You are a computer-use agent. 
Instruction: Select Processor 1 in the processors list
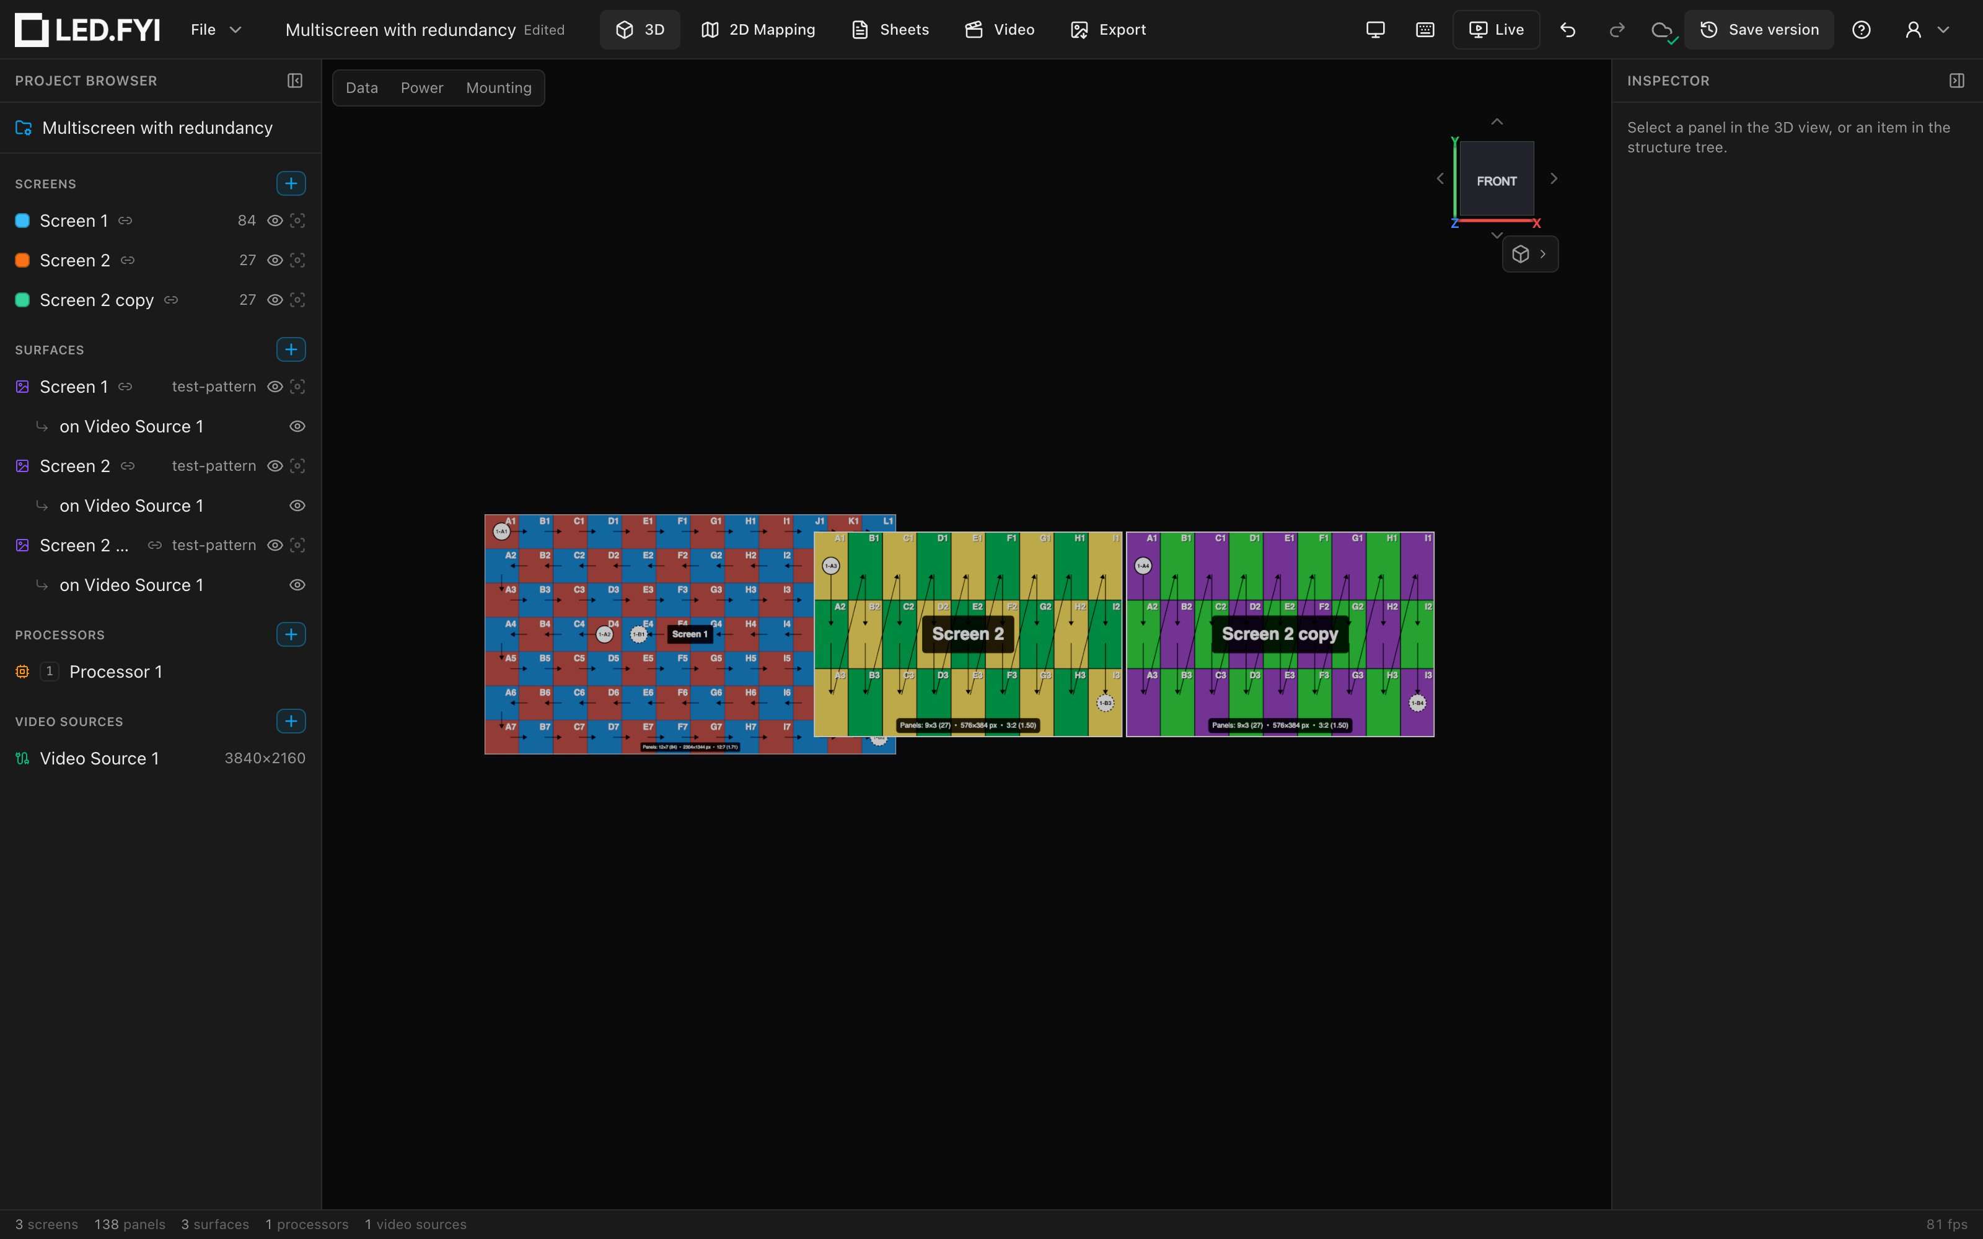pyautogui.click(x=160, y=672)
